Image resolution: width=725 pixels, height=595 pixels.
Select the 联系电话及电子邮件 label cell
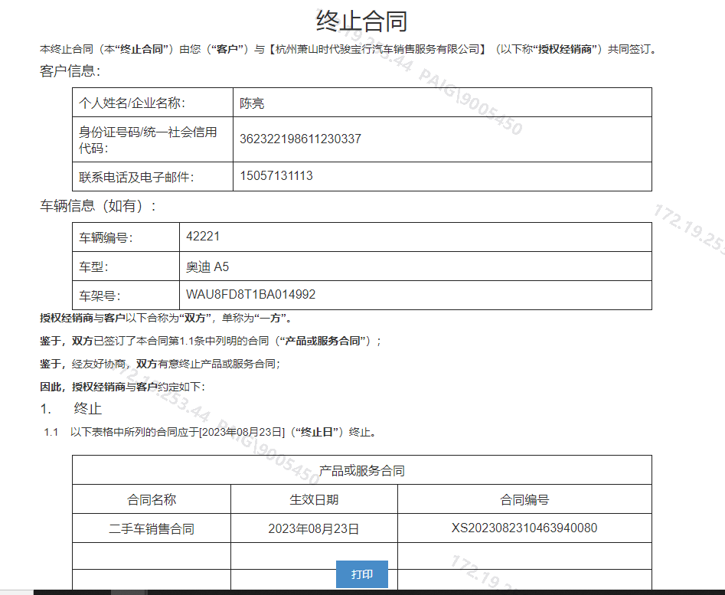[x=152, y=177]
